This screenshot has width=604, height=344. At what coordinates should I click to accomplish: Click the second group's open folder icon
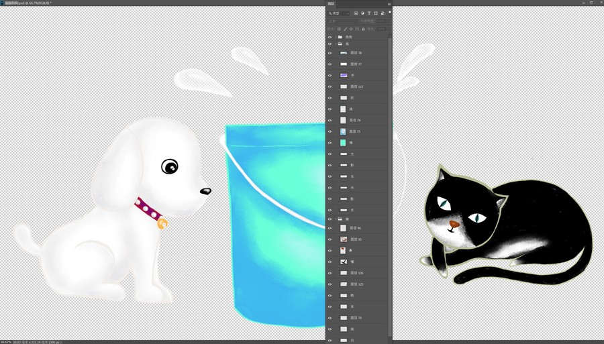340,44
